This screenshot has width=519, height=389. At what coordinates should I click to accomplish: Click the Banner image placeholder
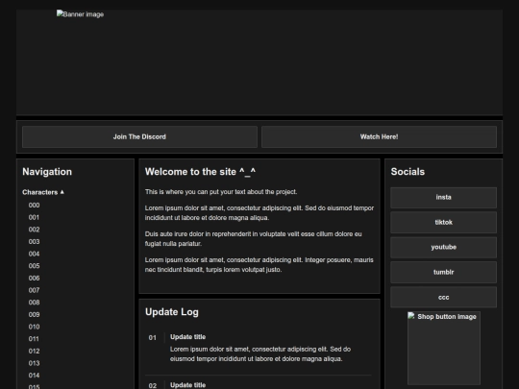(80, 14)
